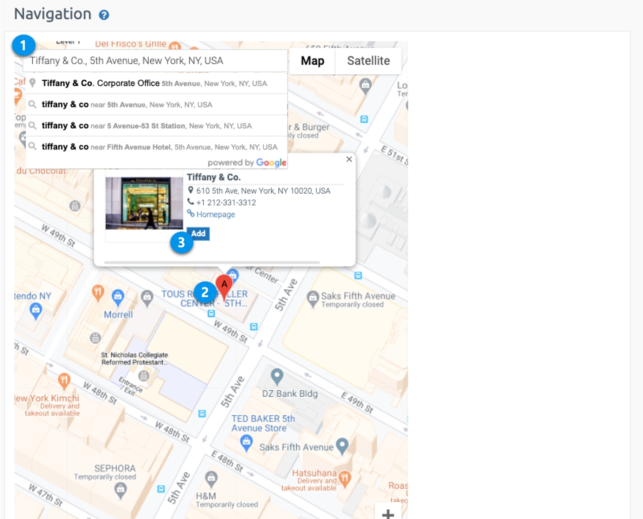Click the DZ Bank Bldg location pin
643x519 pixels.
point(277,377)
